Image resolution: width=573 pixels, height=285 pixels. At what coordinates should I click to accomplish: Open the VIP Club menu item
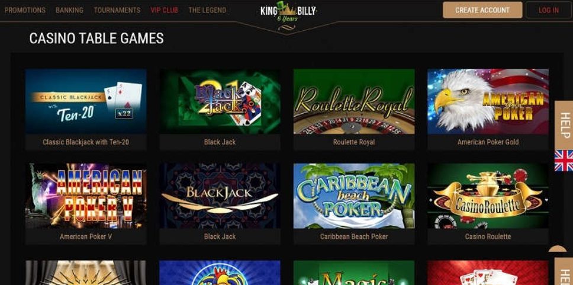coord(165,10)
